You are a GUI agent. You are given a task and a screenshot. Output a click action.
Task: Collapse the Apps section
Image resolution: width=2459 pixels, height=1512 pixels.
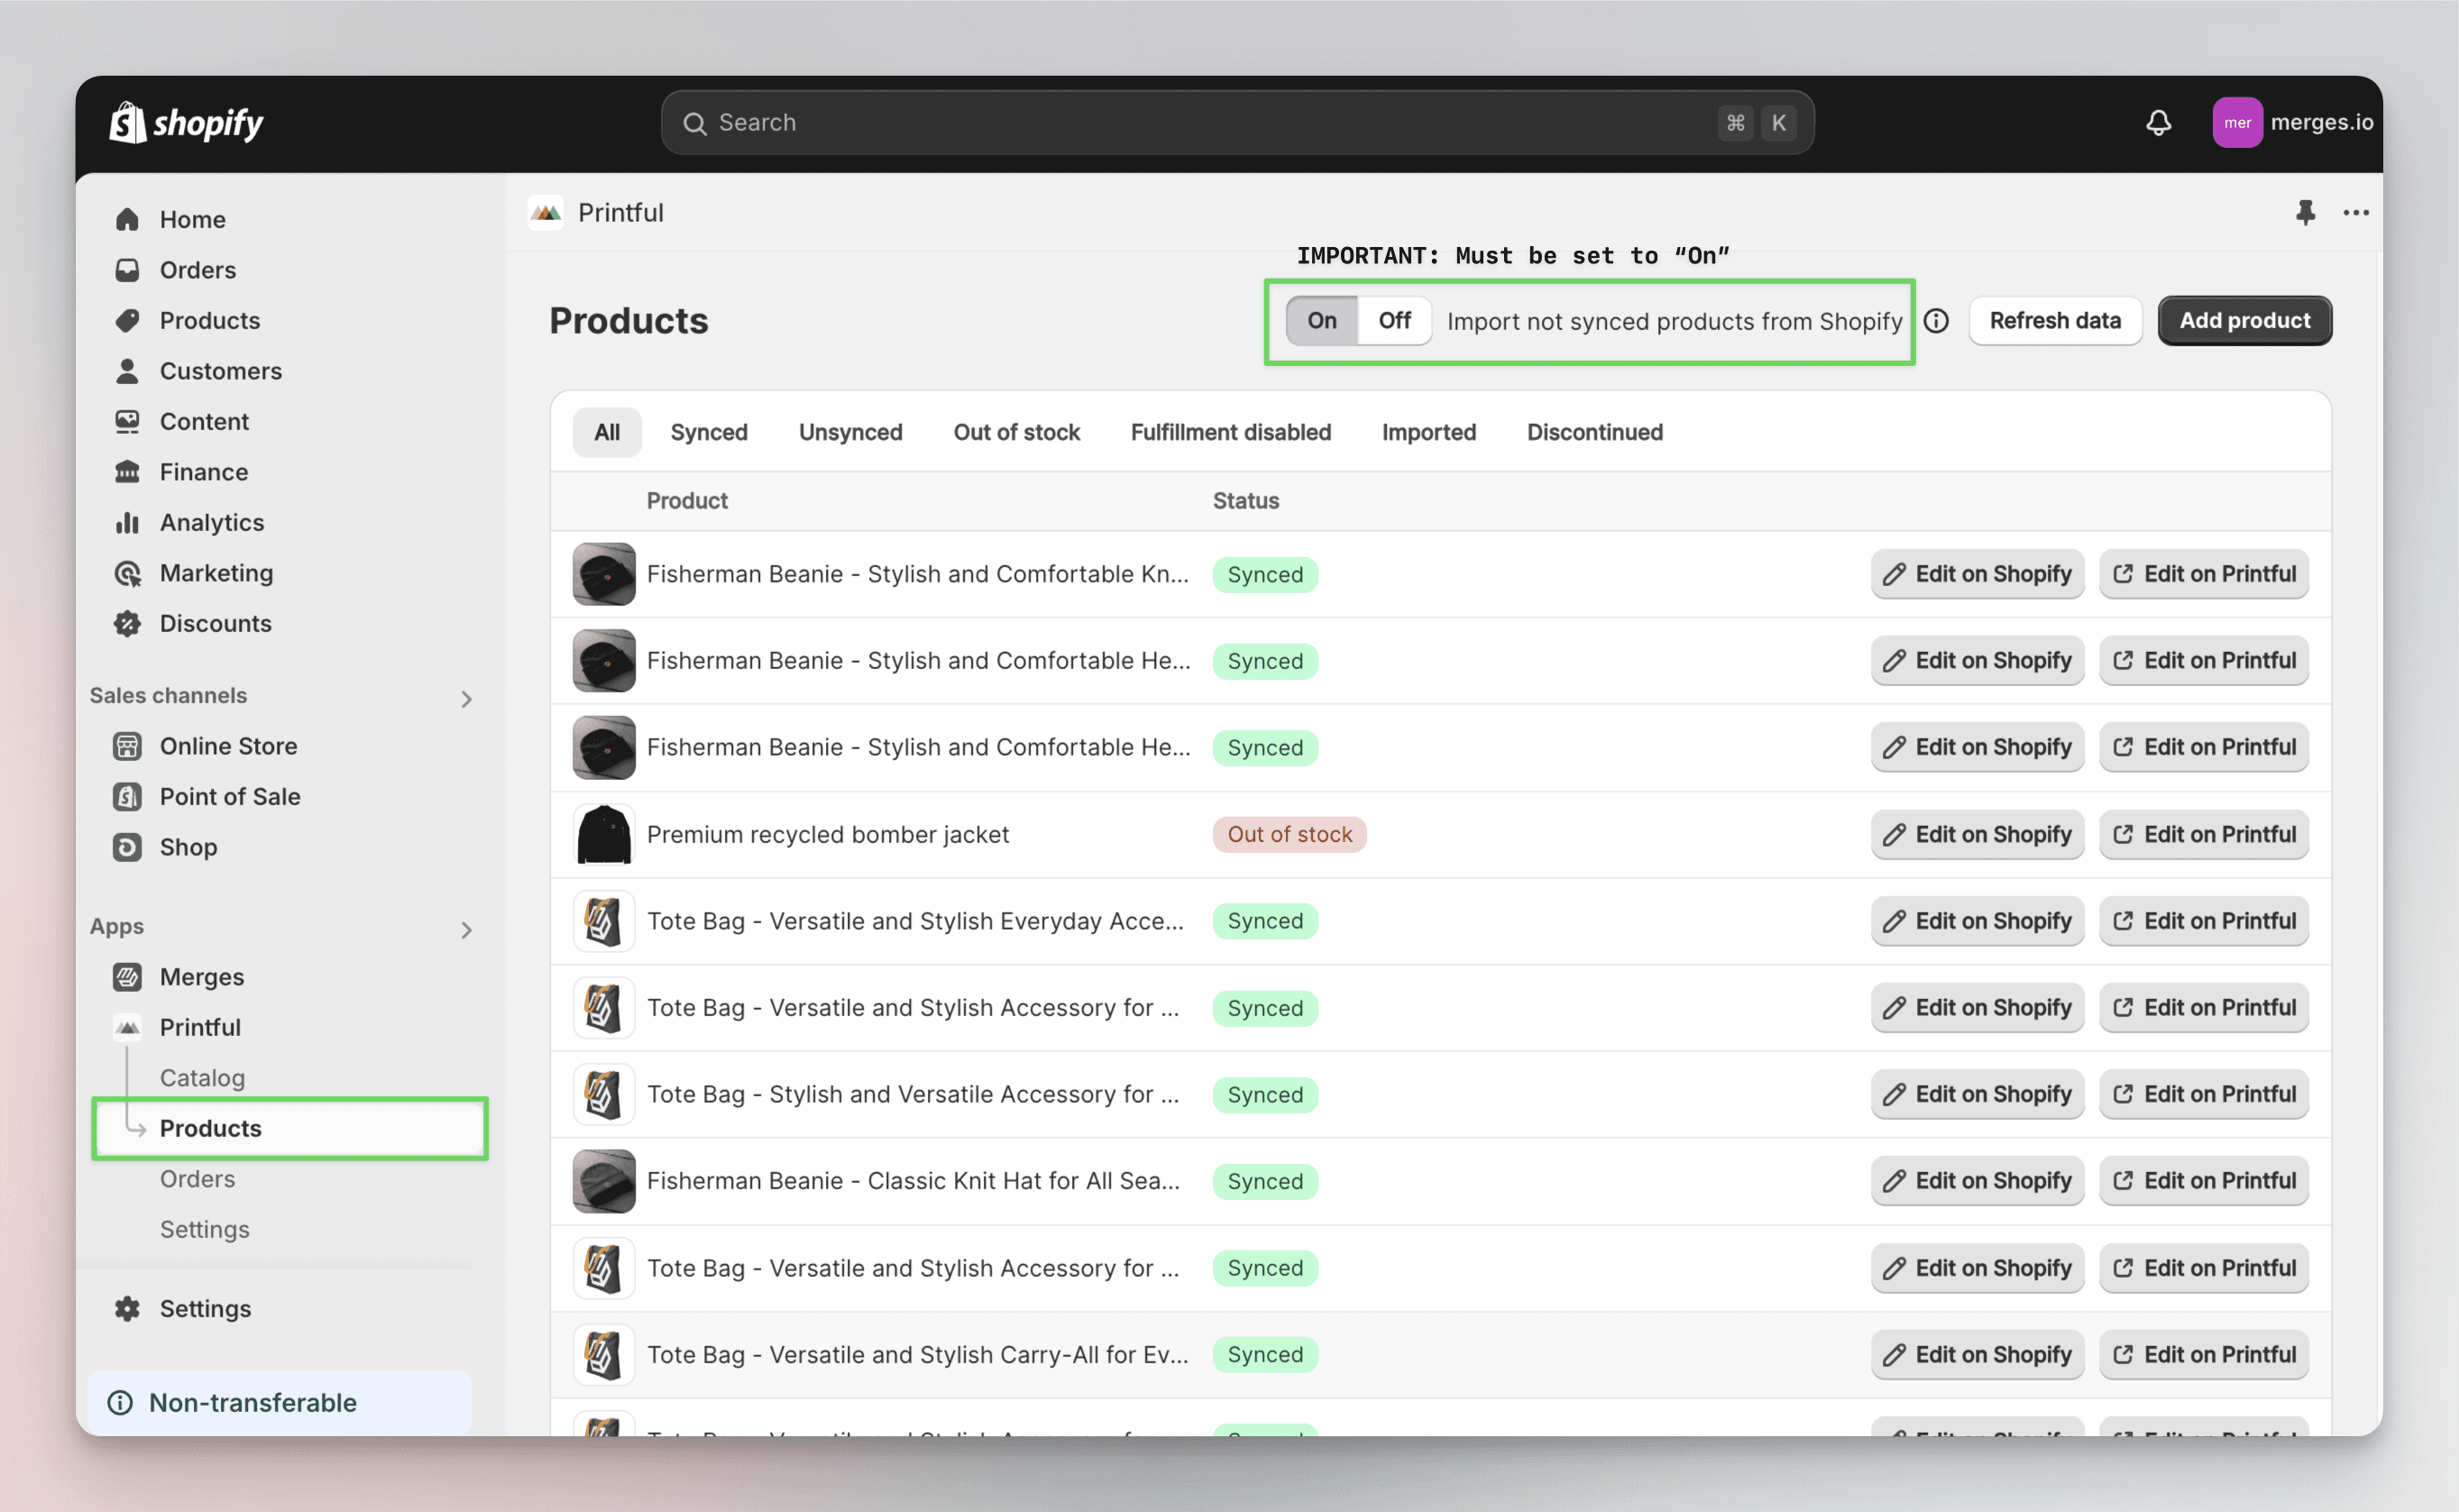click(467, 929)
